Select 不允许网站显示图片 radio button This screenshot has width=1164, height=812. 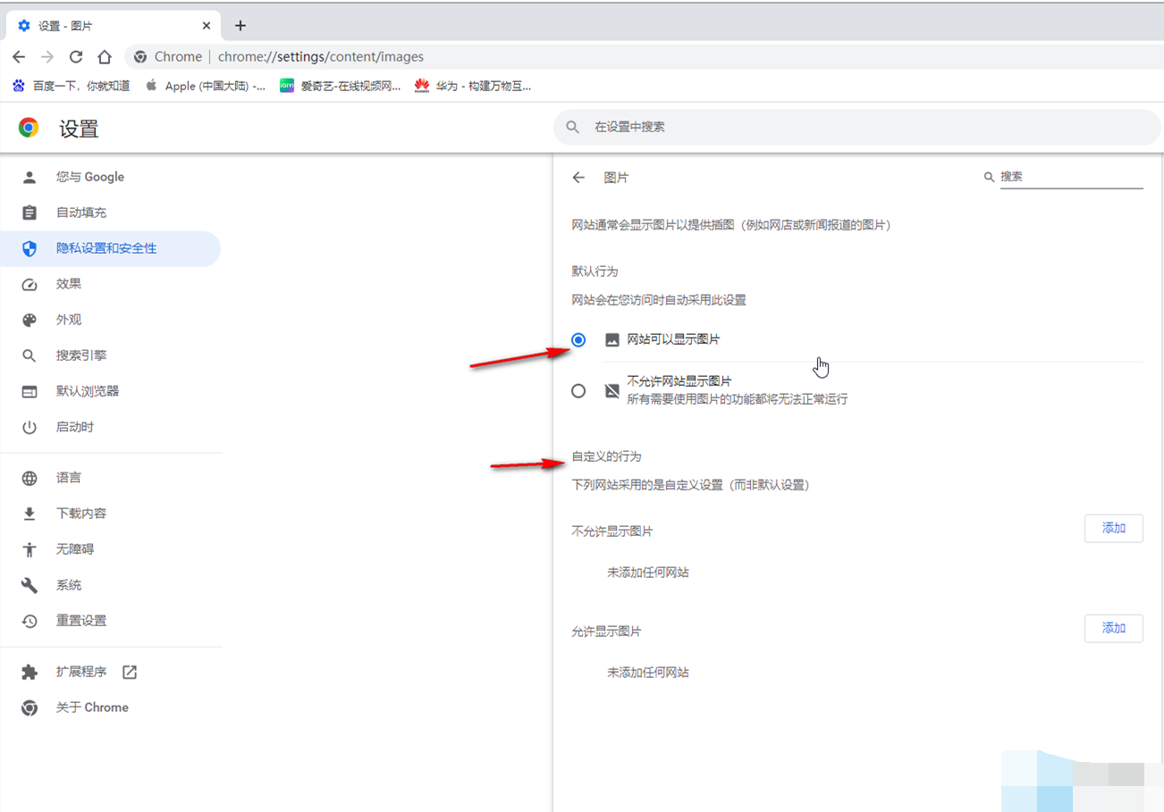coord(578,390)
